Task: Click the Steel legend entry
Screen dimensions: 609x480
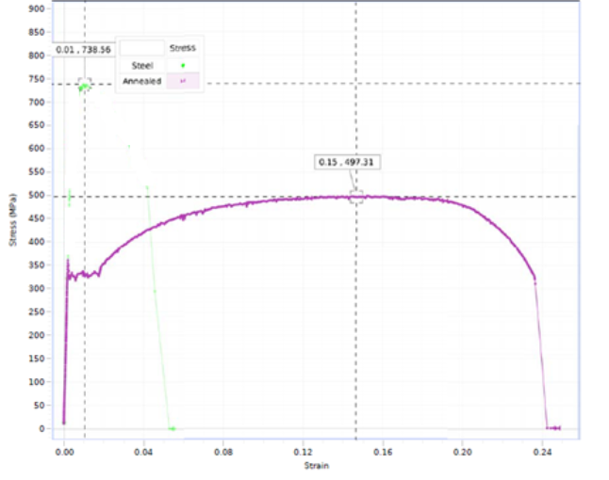Action: pyautogui.click(x=142, y=66)
